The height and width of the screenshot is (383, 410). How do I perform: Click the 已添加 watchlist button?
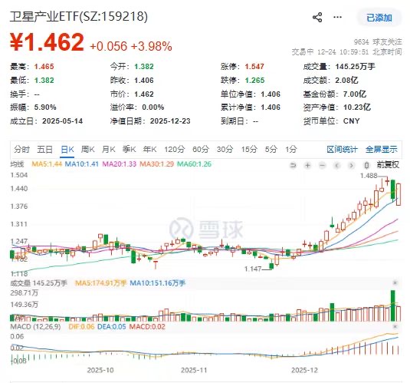click(379, 18)
